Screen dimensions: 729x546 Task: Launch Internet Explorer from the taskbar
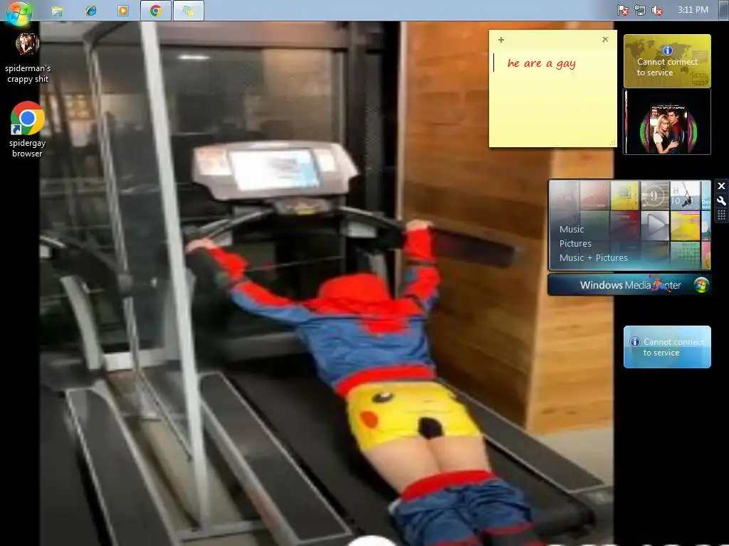click(x=90, y=11)
